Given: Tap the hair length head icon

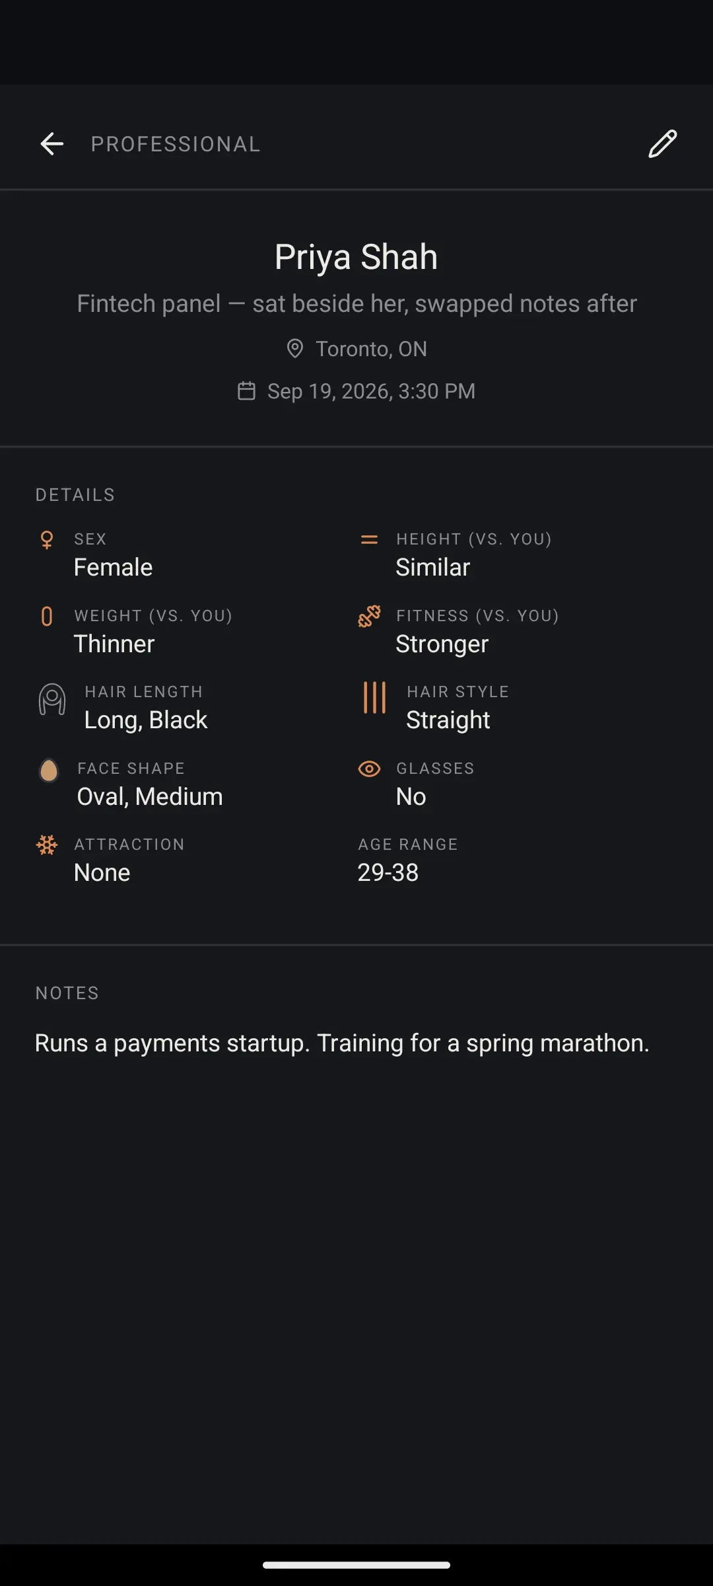Looking at the screenshot, I should pyautogui.click(x=52, y=699).
